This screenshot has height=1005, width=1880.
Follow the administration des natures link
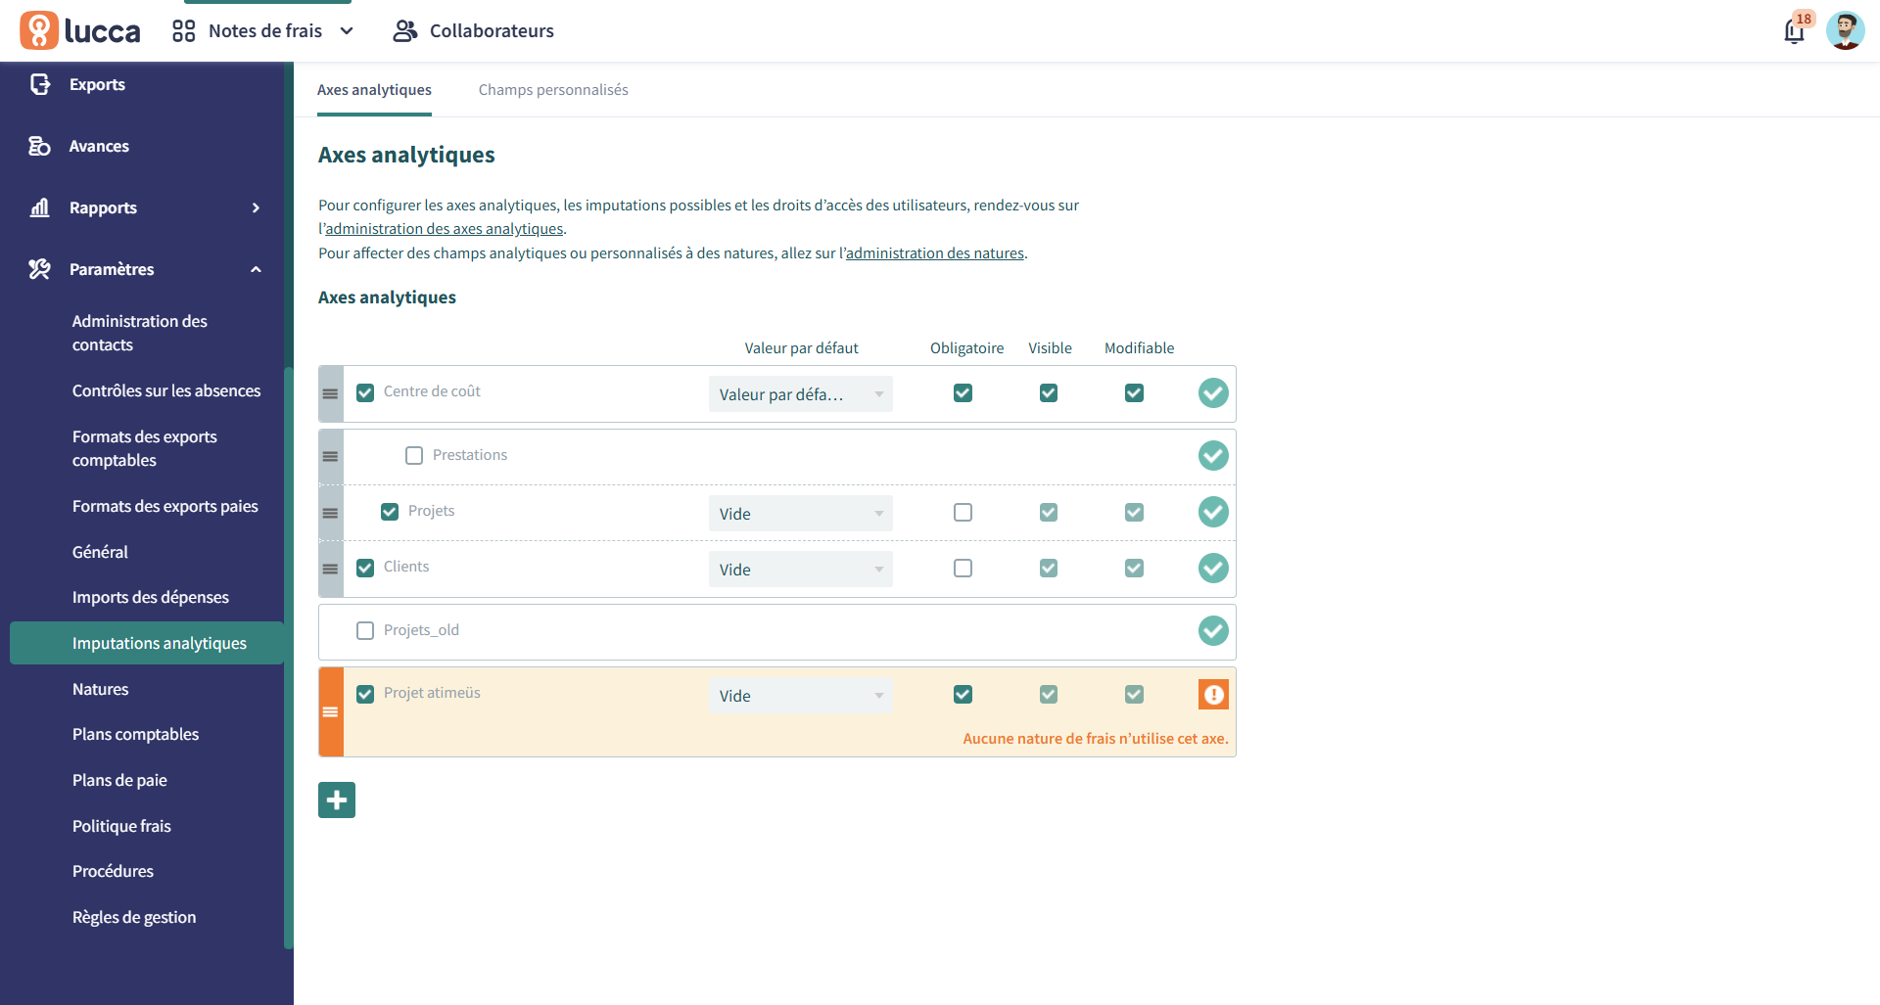point(934,253)
